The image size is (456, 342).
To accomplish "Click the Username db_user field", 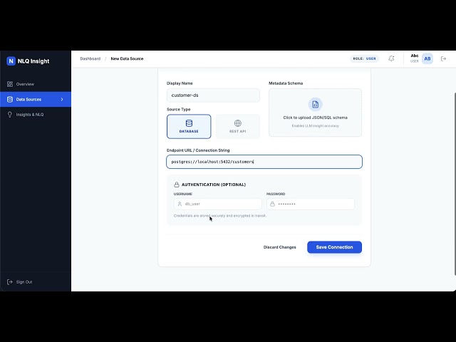I will 217,204.
